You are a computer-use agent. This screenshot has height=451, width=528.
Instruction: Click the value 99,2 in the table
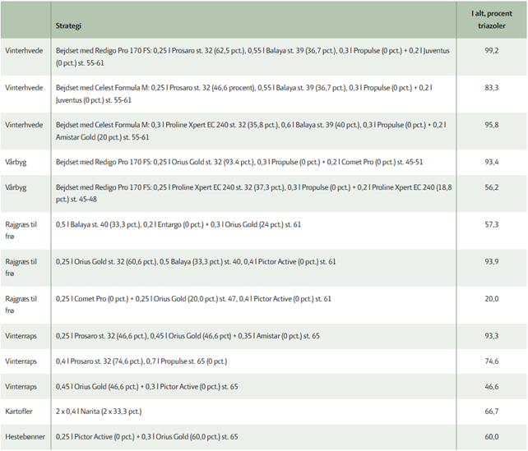(x=492, y=51)
